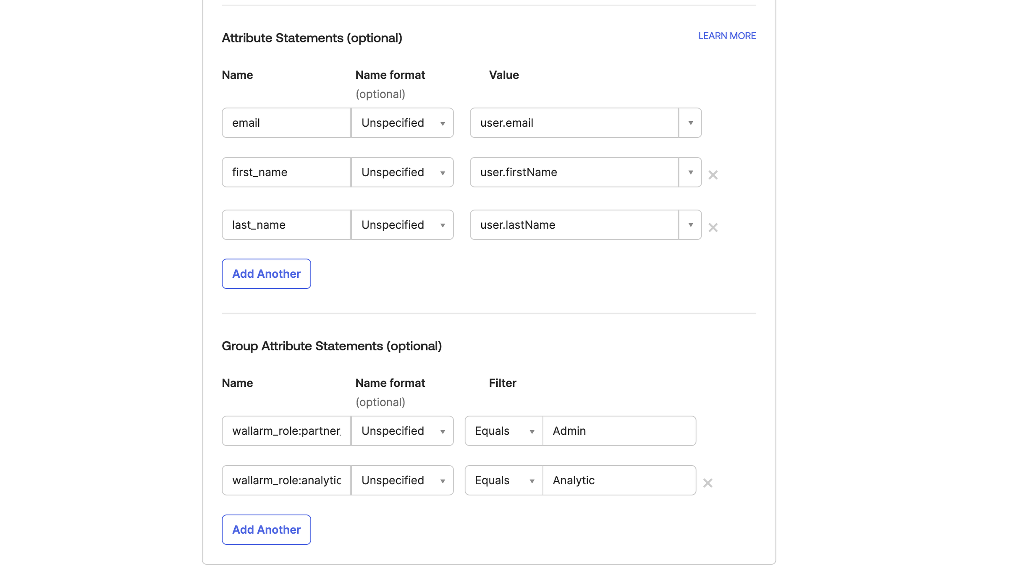Remove the first_name attribute statement
Screen dimensions: 1009x587
pyautogui.click(x=713, y=175)
